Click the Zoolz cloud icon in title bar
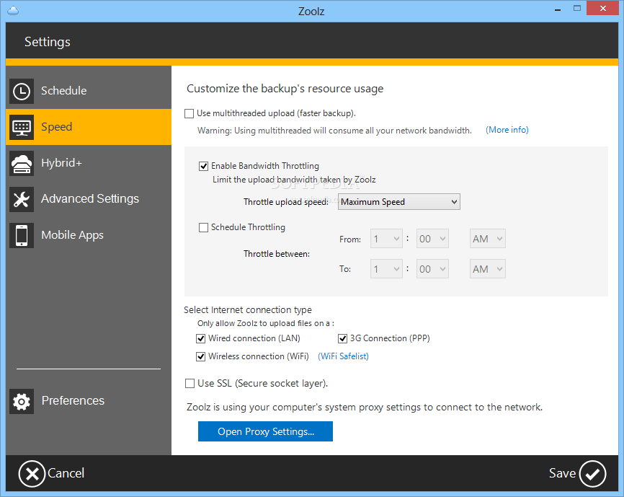Screen dimensions: 624x497 (13, 10)
